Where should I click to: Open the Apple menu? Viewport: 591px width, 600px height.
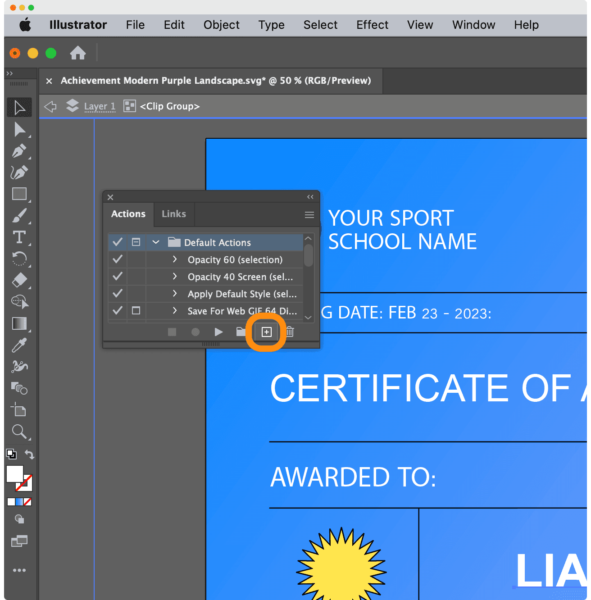25,25
